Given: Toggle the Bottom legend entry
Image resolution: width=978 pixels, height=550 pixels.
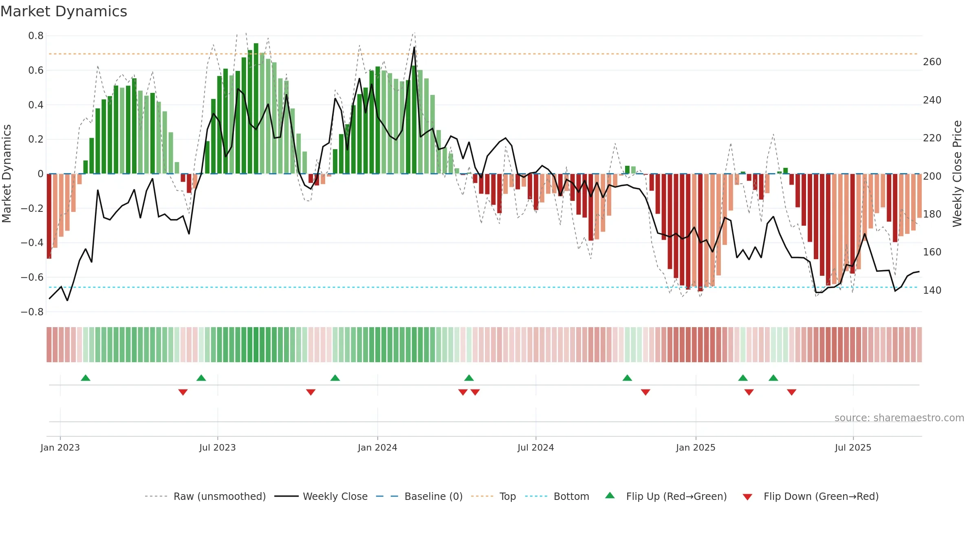Looking at the screenshot, I should click(x=557, y=496).
